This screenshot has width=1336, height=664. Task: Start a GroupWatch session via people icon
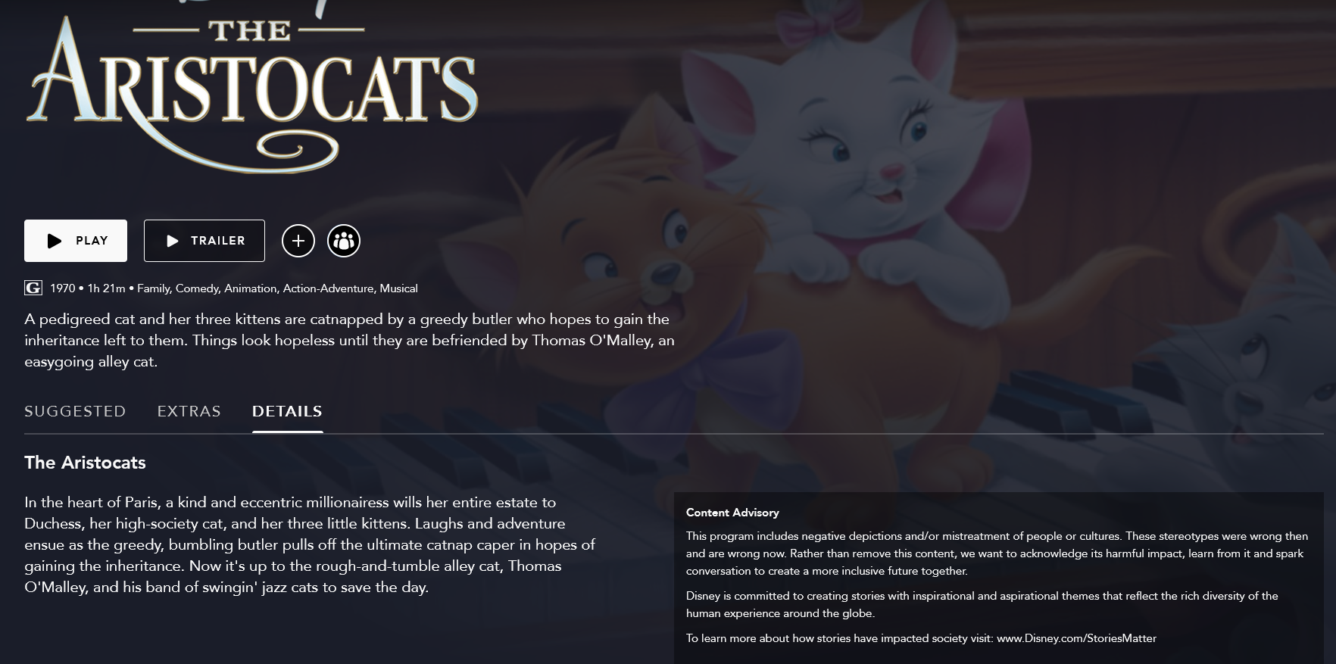pos(344,241)
